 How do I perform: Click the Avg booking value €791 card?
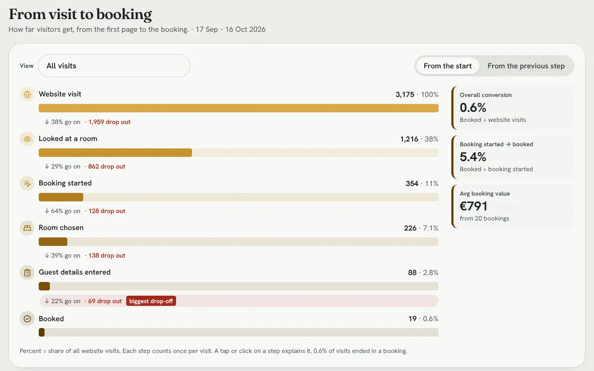[x=513, y=206]
